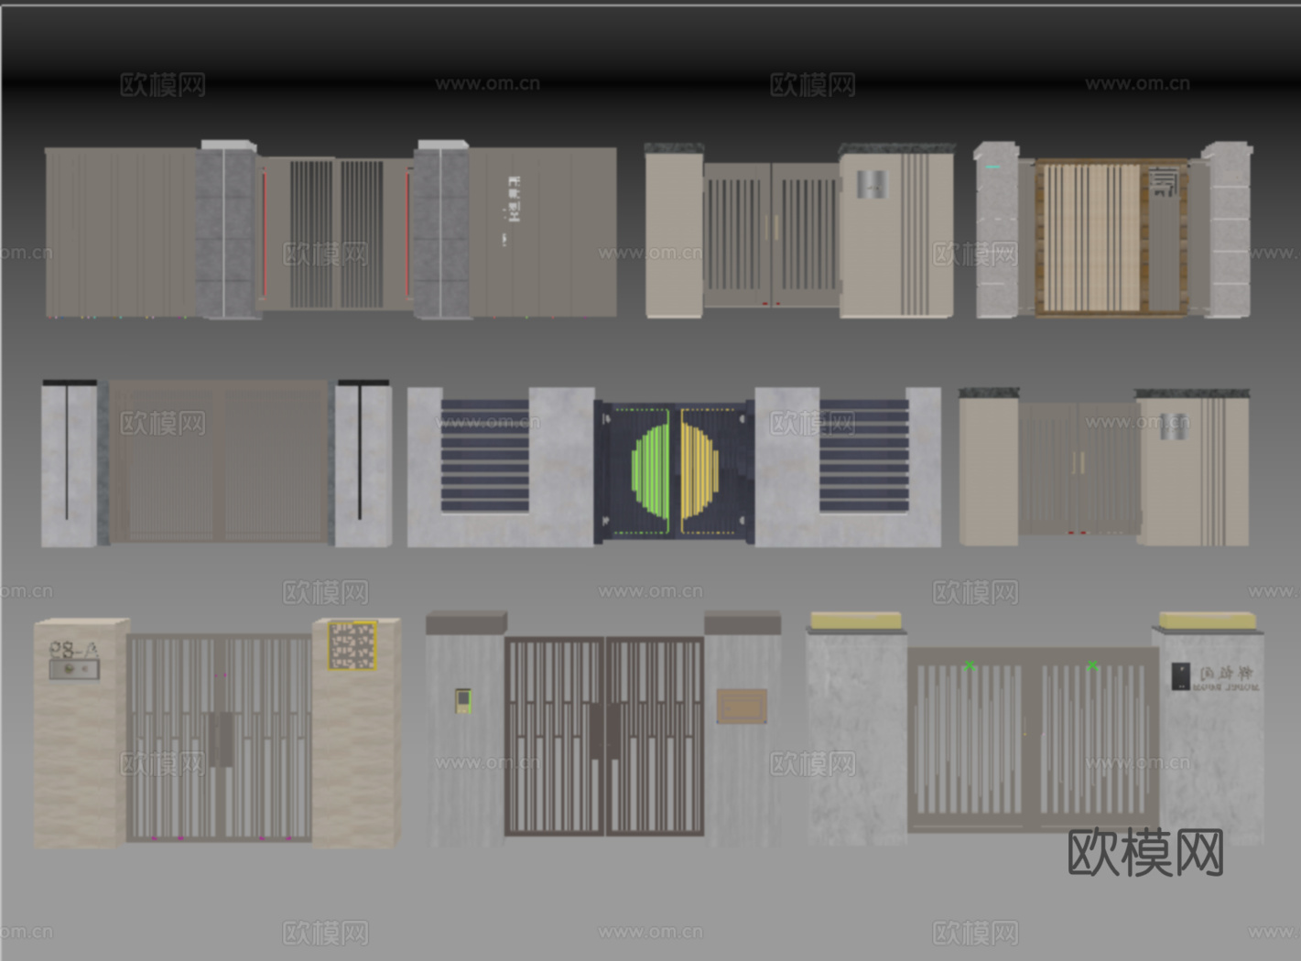Pick the gate with the bronze mailbox plate
The width and height of the screenshot is (1301, 961).
(603, 728)
